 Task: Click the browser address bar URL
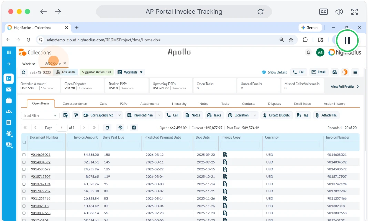103,40
